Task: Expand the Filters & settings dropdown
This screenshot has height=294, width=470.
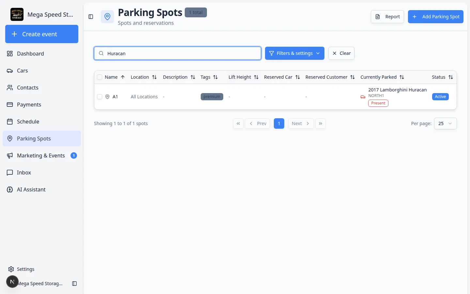Action: [295, 53]
